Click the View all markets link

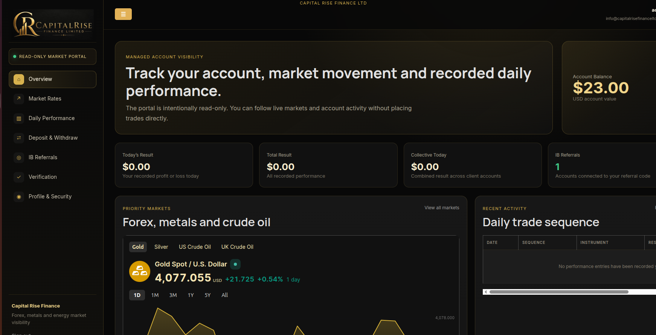[x=442, y=208]
